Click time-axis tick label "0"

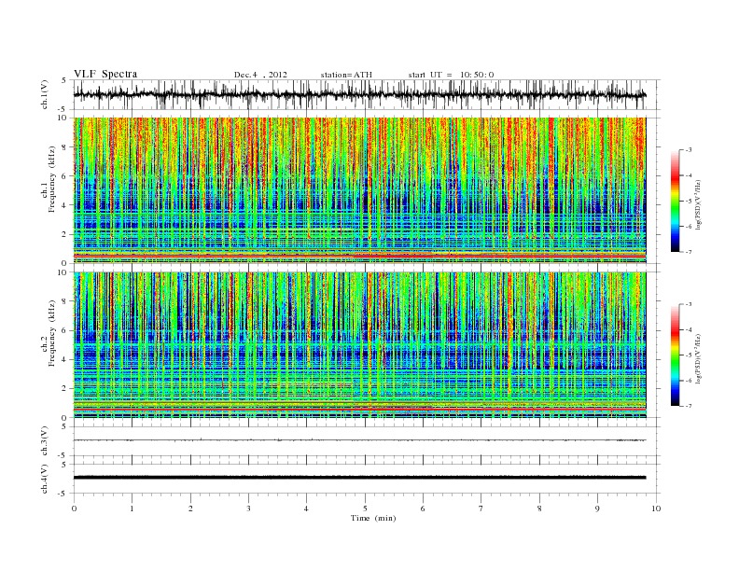pos(74,508)
